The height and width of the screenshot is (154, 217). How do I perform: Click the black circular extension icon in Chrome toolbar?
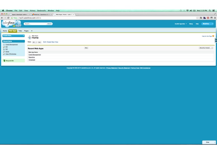click(x=201, y=18)
